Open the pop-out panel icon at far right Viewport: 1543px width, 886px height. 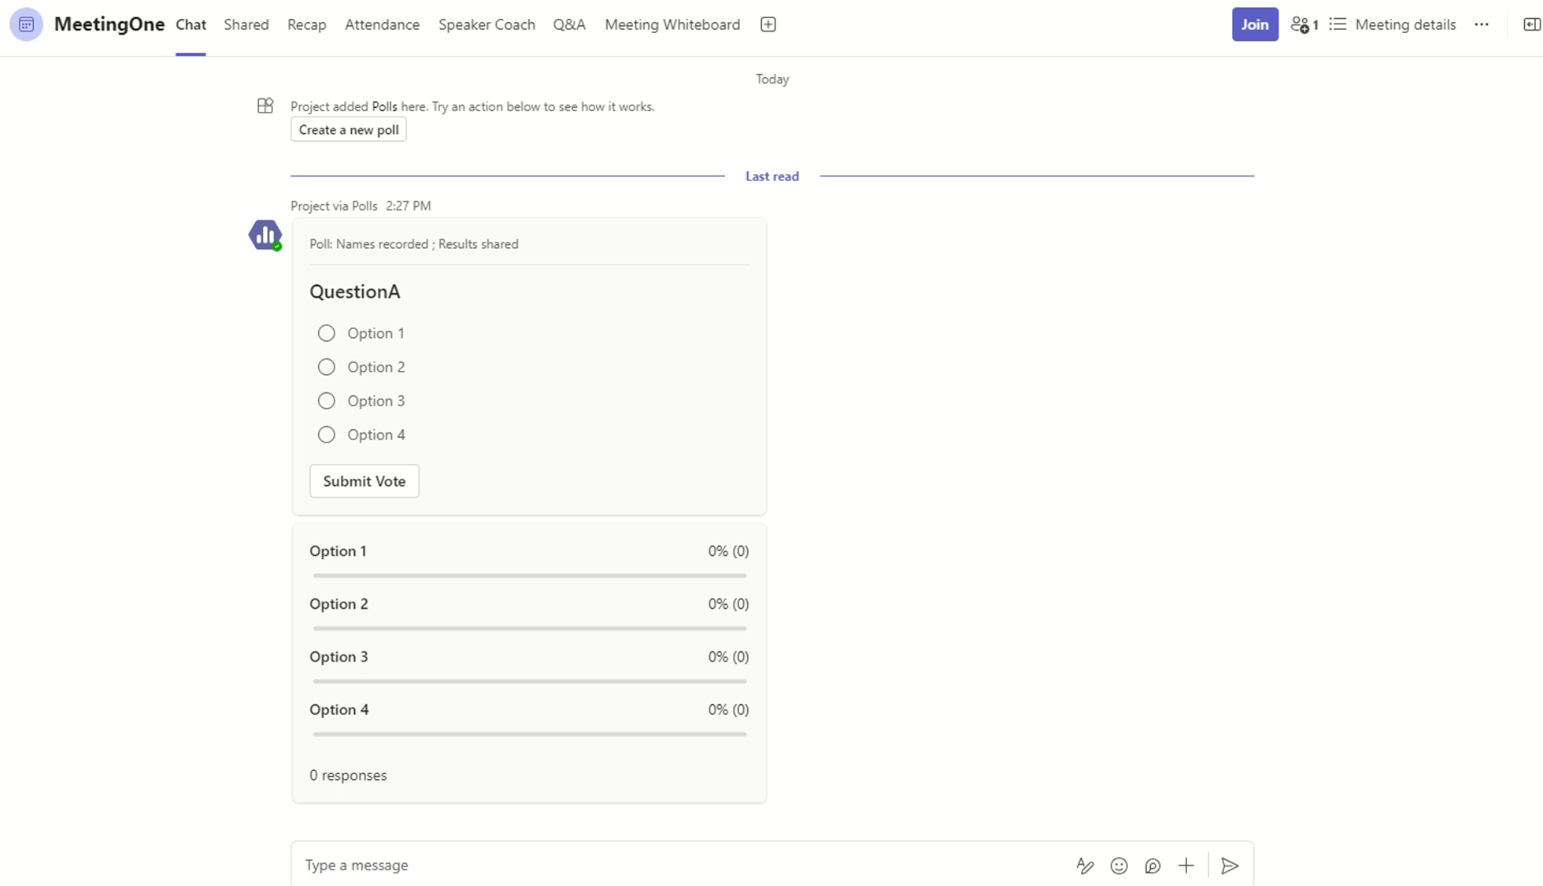point(1531,24)
